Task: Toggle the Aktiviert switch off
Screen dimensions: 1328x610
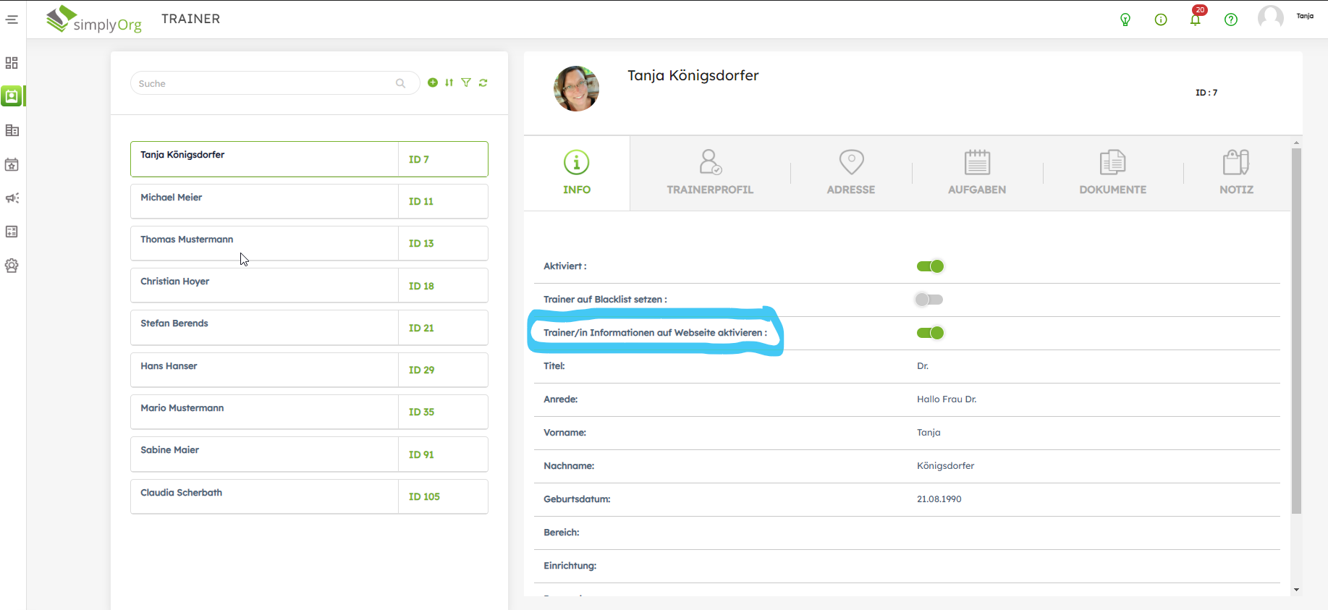Action: (x=930, y=266)
